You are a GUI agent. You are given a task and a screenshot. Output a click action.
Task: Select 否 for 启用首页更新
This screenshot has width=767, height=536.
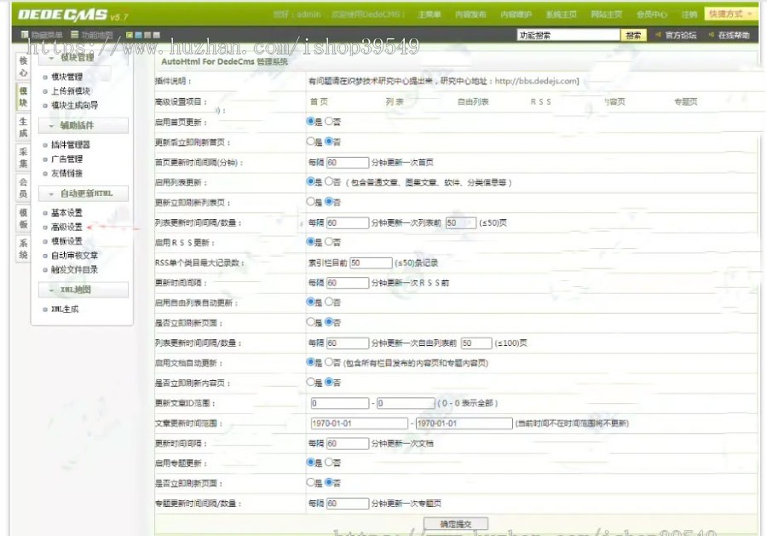point(329,121)
